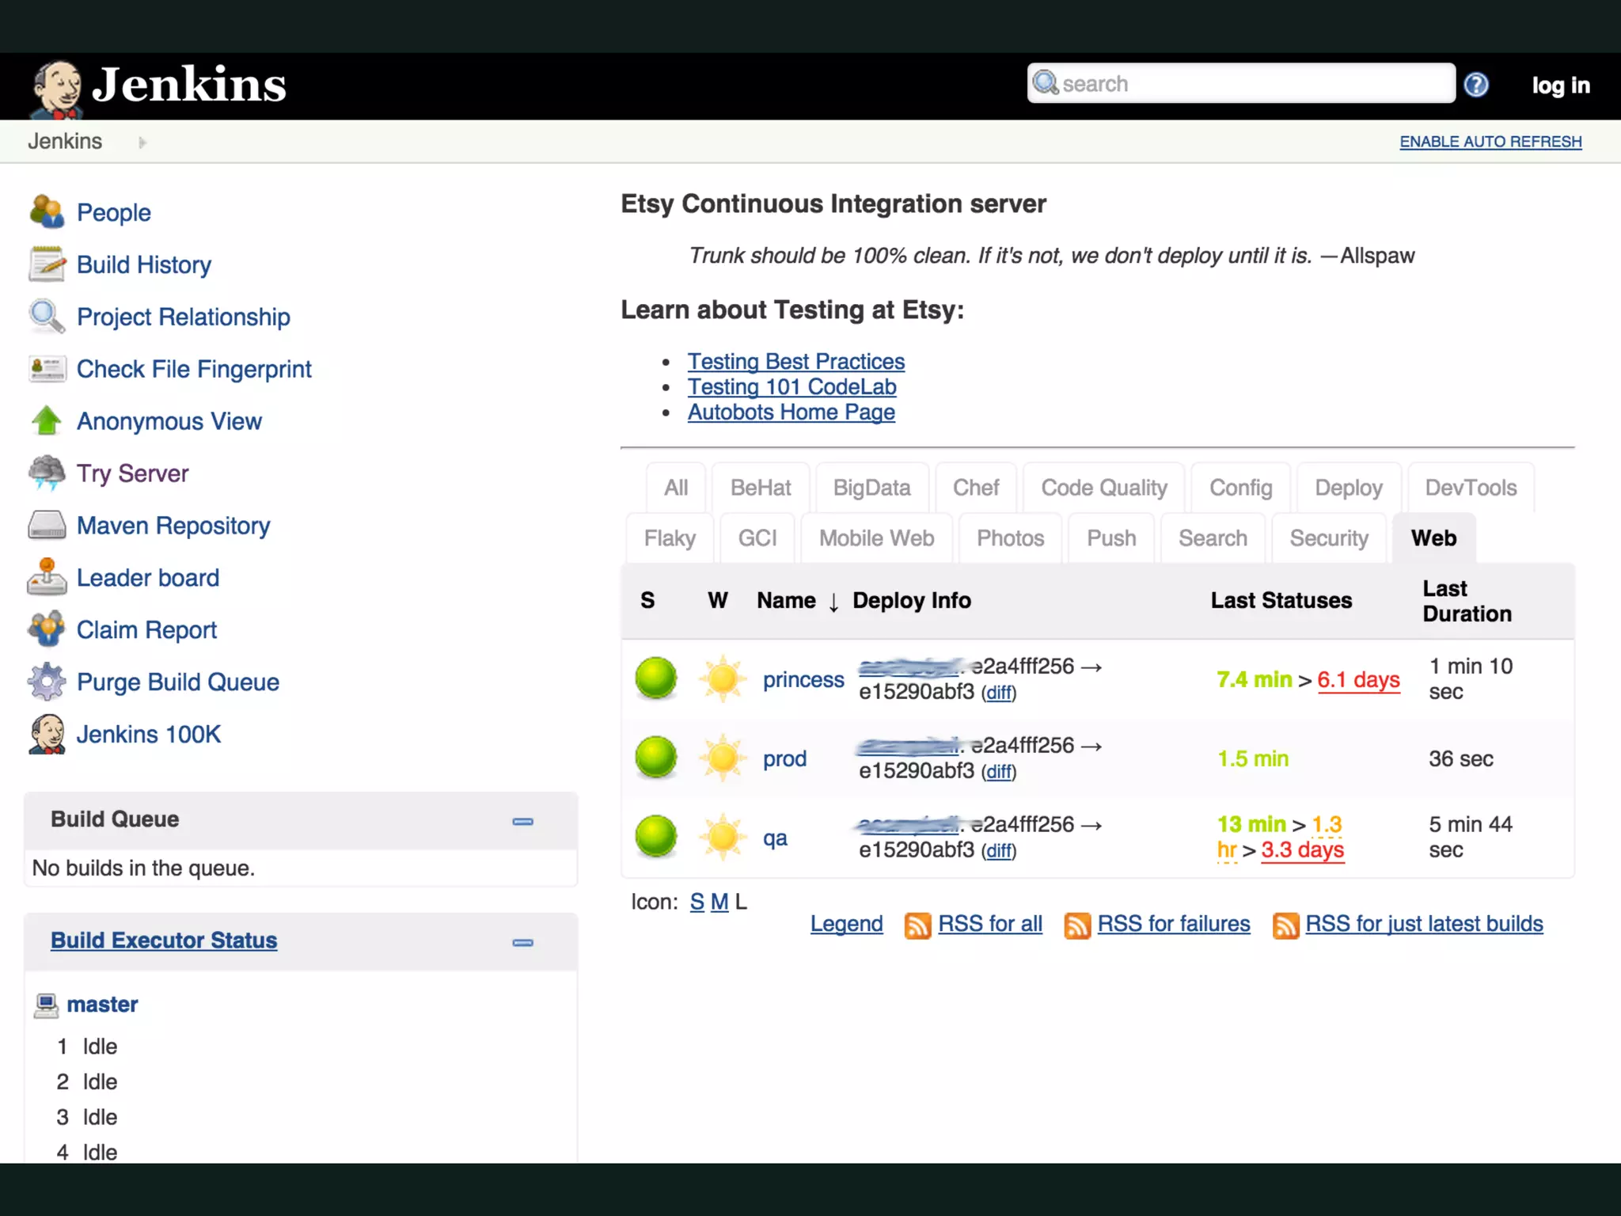Open the Jenkins breadcrumb dropdown arrow

[x=142, y=142]
